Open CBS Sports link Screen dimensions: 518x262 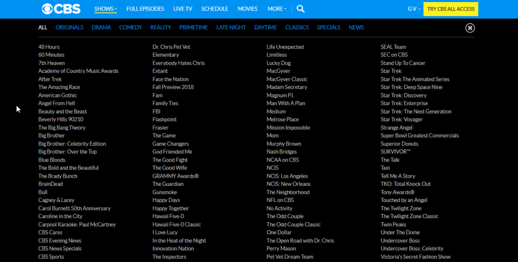[51, 257]
